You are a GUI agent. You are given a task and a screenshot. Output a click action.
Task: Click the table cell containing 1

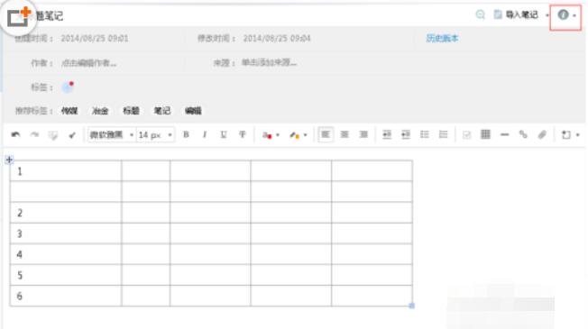[66, 171]
